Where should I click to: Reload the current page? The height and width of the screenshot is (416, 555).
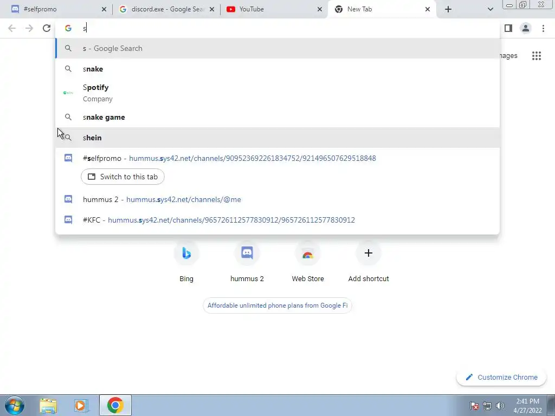coord(47,28)
